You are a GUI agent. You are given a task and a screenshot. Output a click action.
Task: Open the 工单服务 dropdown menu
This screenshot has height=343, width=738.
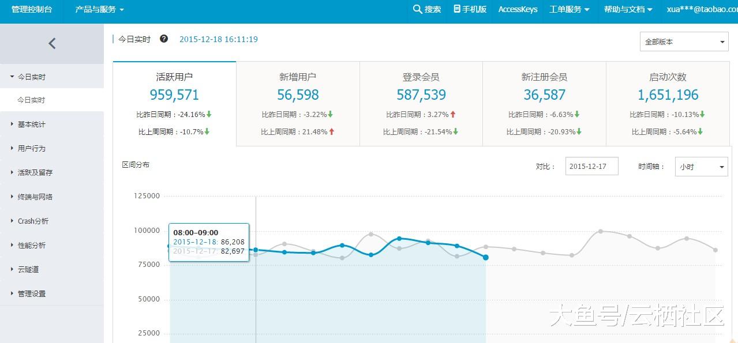pyautogui.click(x=569, y=9)
